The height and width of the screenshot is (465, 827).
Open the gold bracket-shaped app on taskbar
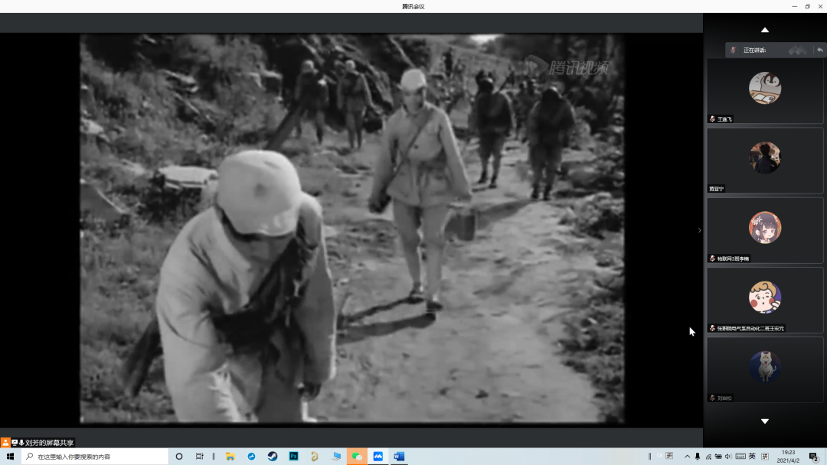(x=315, y=457)
